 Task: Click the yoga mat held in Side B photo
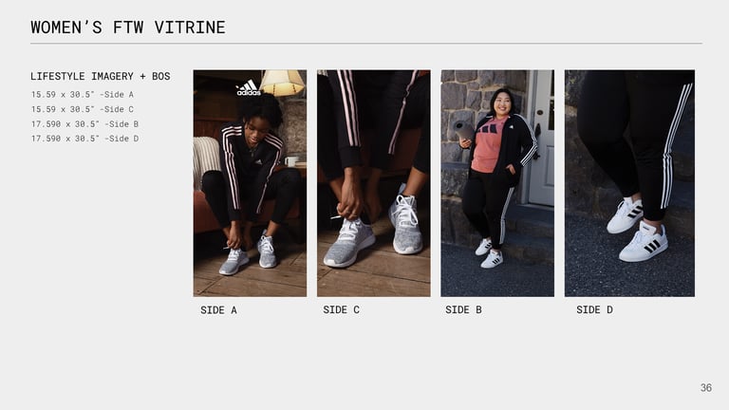(463, 131)
